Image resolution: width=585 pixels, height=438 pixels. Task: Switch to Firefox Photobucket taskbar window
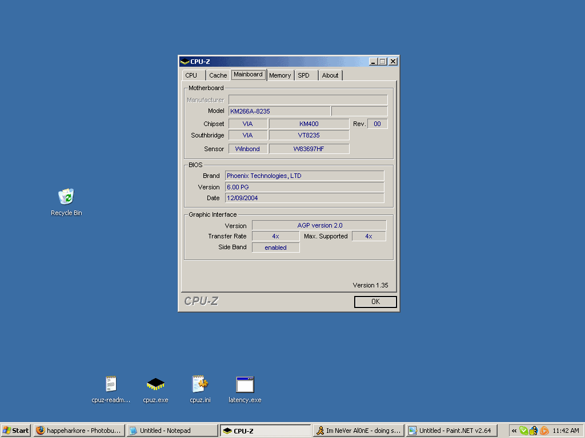point(79,431)
